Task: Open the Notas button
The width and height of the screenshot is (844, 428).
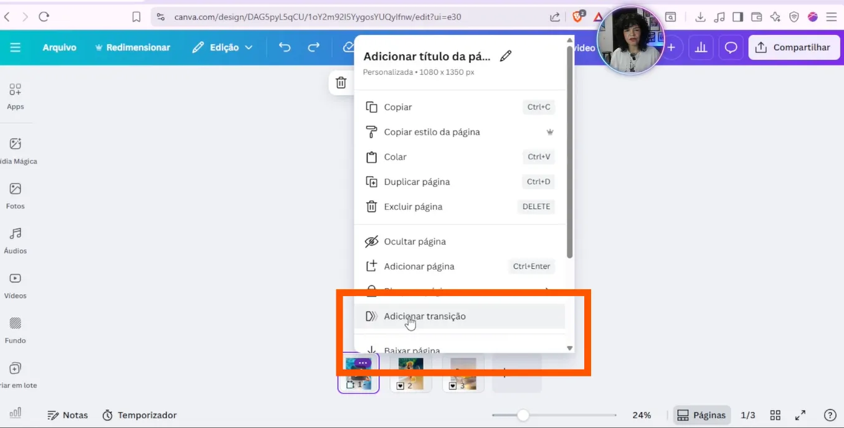Action: tap(68, 415)
